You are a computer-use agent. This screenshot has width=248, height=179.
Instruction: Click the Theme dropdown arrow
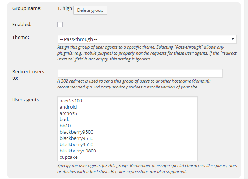(233, 39)
